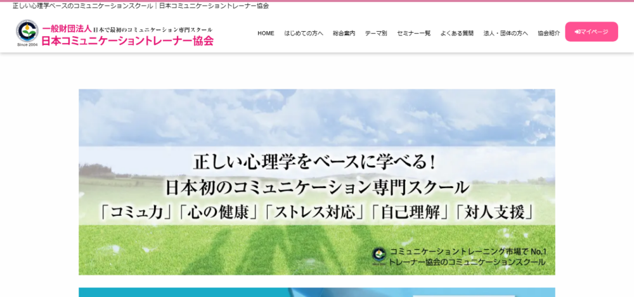Click the small logo inside hero banner
Screen dimensions: 634x297
379,256
